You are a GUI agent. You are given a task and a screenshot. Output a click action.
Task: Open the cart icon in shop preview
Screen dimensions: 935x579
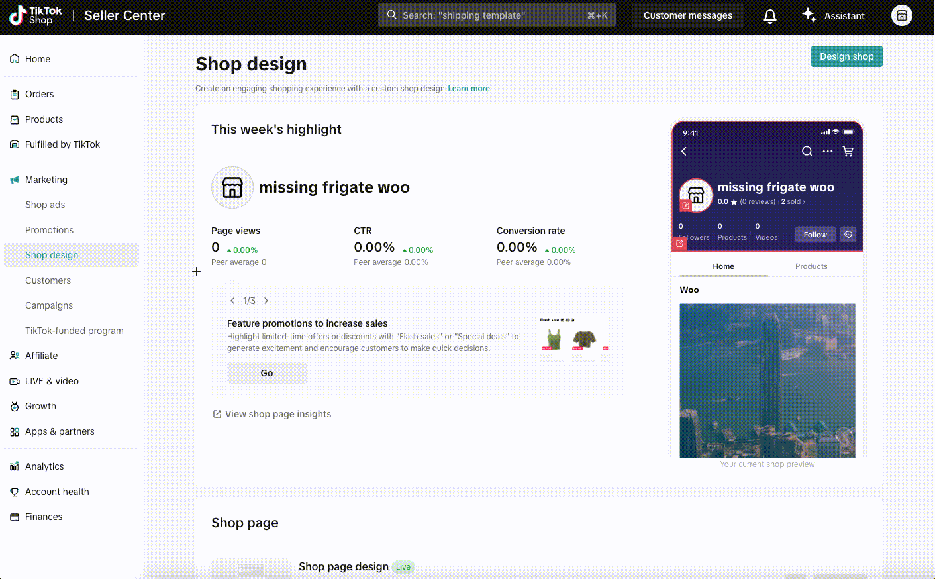pyautogui.click(x=848, y=152)
